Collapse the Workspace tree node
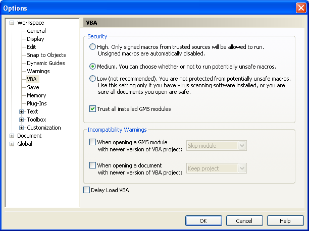309x231 pixels. click(12, 23)
